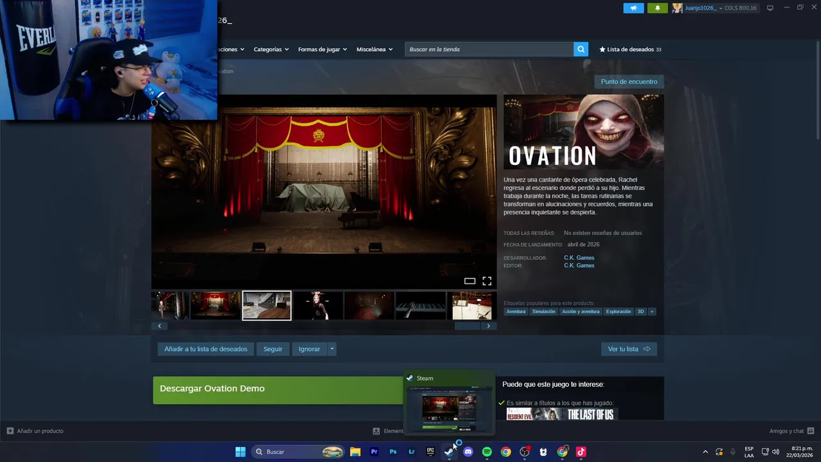Select the masked woman thumbnail
This screenshot has height=462, width=821.
pyautogui.click(x=317, y=305)
